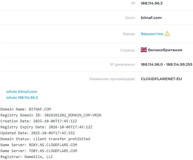The width and height of the screenshot is (193, 160).
Task: Open the Вашингтон city link
Action: (x=152, y=34)
